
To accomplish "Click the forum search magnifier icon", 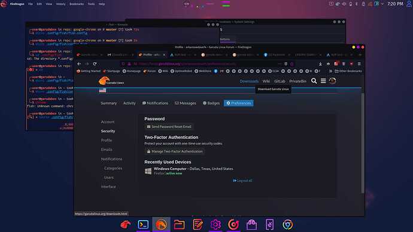I will 314,81.
